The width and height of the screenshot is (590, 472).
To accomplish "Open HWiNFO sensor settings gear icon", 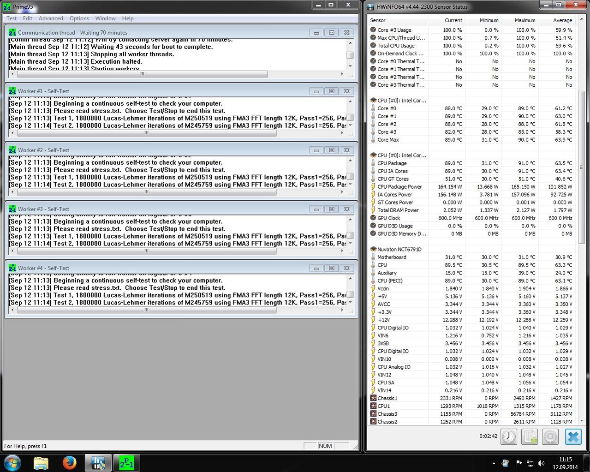I will coord(550,436).
